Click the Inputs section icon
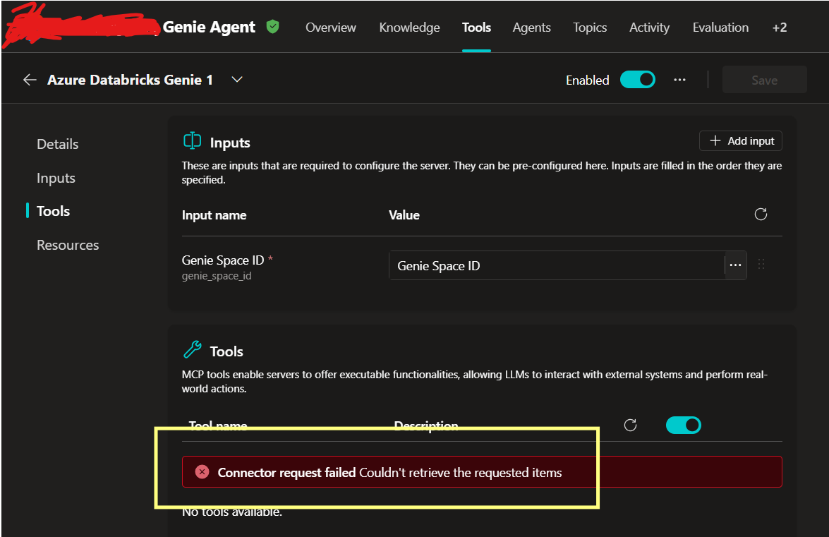Screen dimensions: 829x537 point(192,141)
